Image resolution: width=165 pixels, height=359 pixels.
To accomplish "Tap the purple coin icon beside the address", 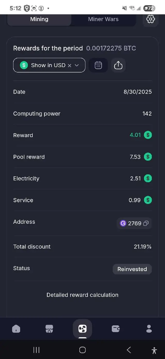I will point(123,223).
